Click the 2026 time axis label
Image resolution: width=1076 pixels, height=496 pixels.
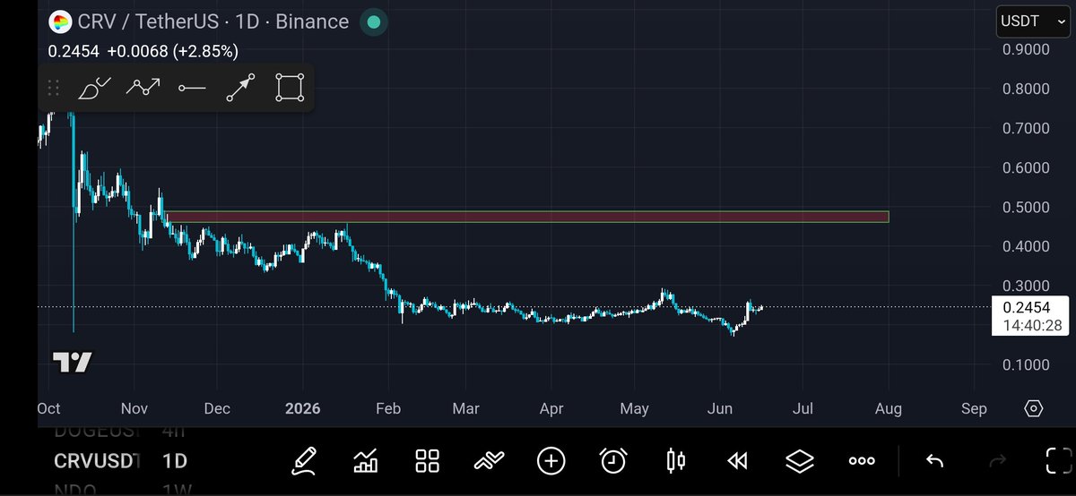coord(303,408)
